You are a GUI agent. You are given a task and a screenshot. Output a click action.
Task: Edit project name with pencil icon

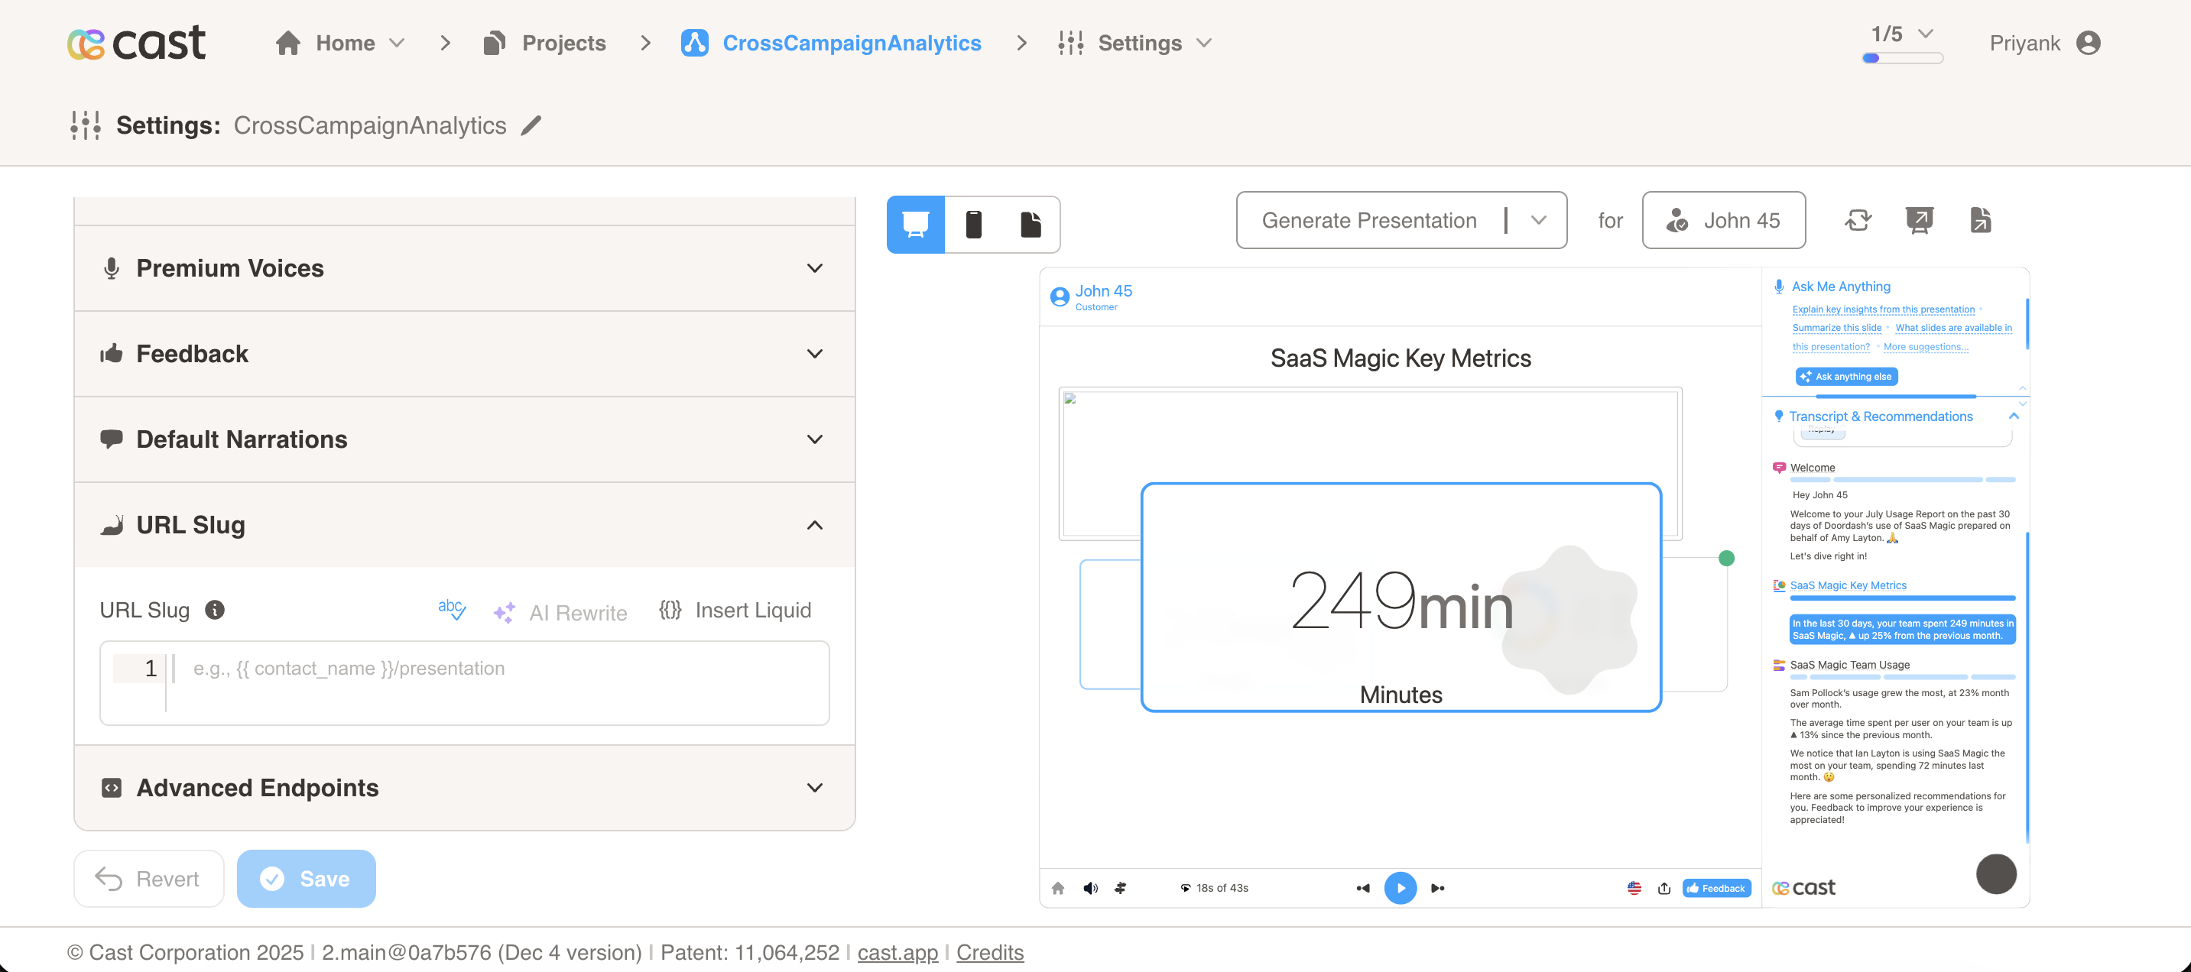(x=531, y=126)
